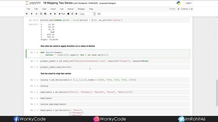Click the Out[11] output prompt
Viewport: 218px width, 122px height.
[34, 24]
